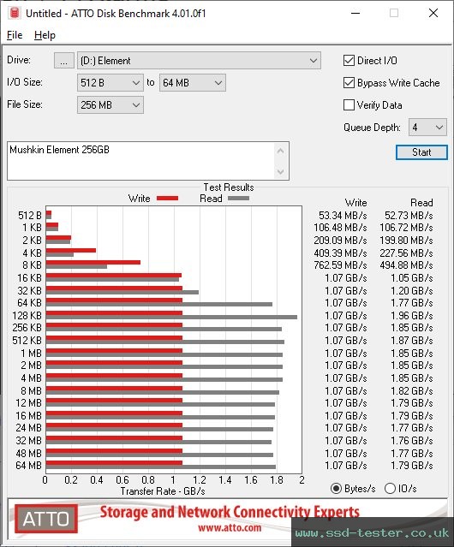Click the 227.56 MB/s read result
The image size is (454, 547).
pos(406,253)
